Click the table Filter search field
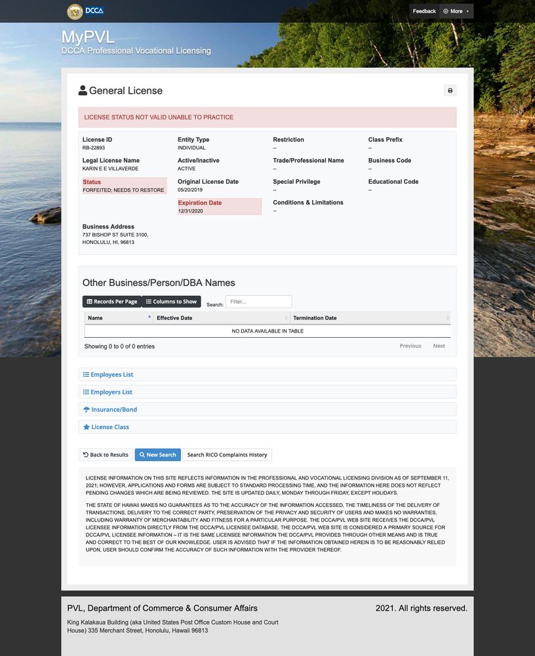This screenshot has height=656, width=535. [258, 302]
